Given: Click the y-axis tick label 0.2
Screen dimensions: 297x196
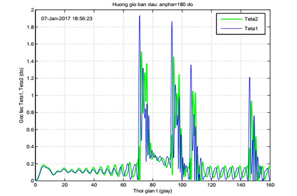Looking at the screenshot, I should [29, 164].
